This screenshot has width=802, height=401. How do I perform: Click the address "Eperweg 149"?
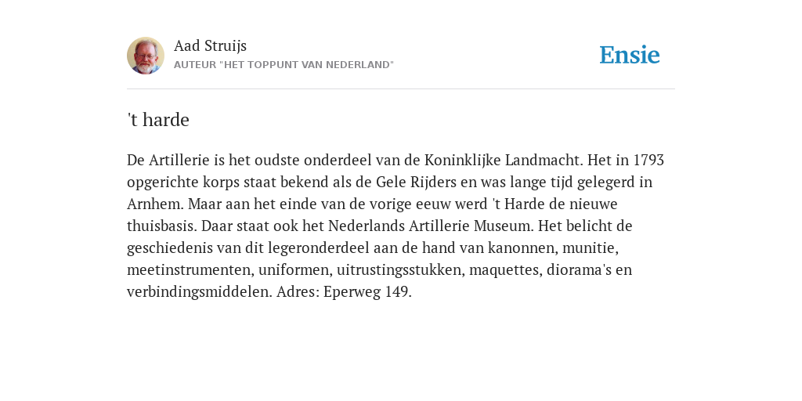coord(366,293)
